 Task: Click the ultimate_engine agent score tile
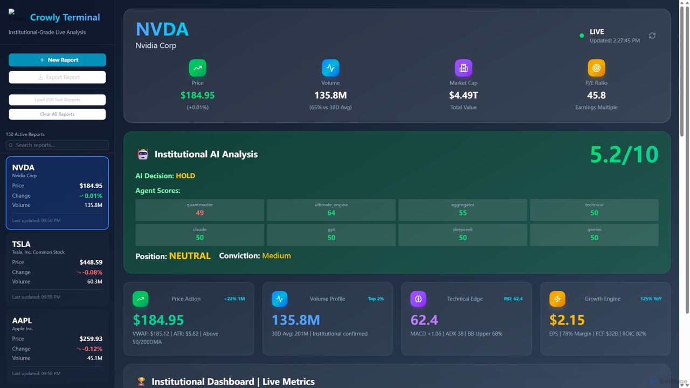coord(331,210)
